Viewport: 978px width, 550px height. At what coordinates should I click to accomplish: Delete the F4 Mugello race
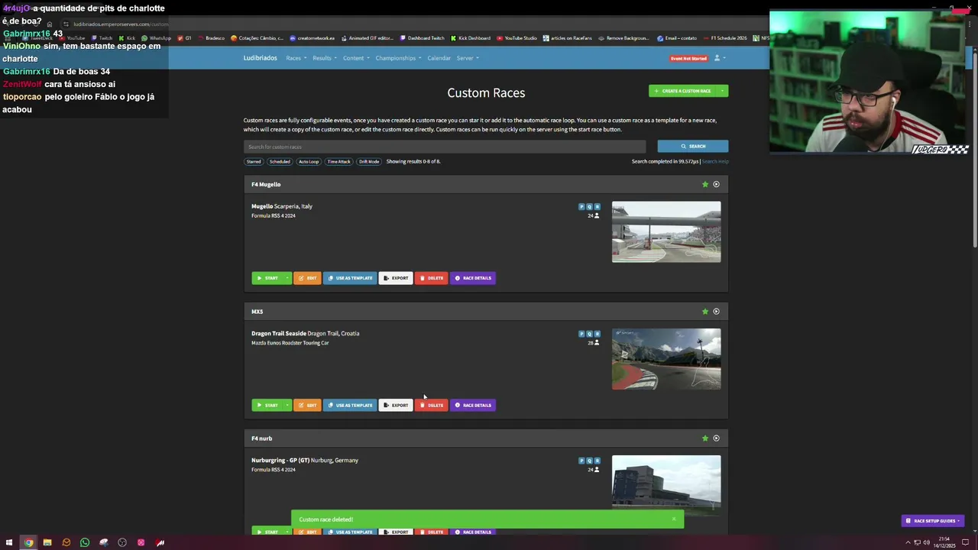(x=432, y=278)
